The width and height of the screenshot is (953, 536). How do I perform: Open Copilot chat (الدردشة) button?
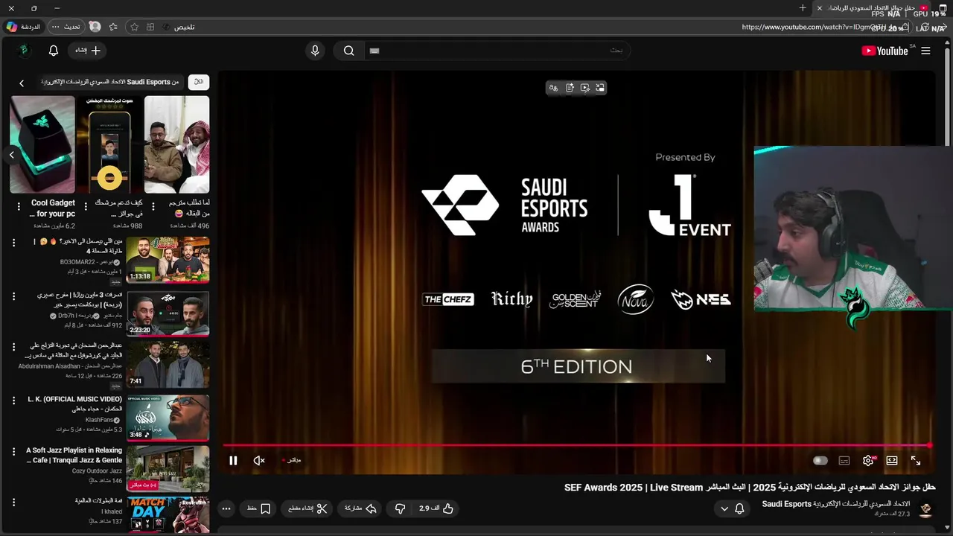24,27
